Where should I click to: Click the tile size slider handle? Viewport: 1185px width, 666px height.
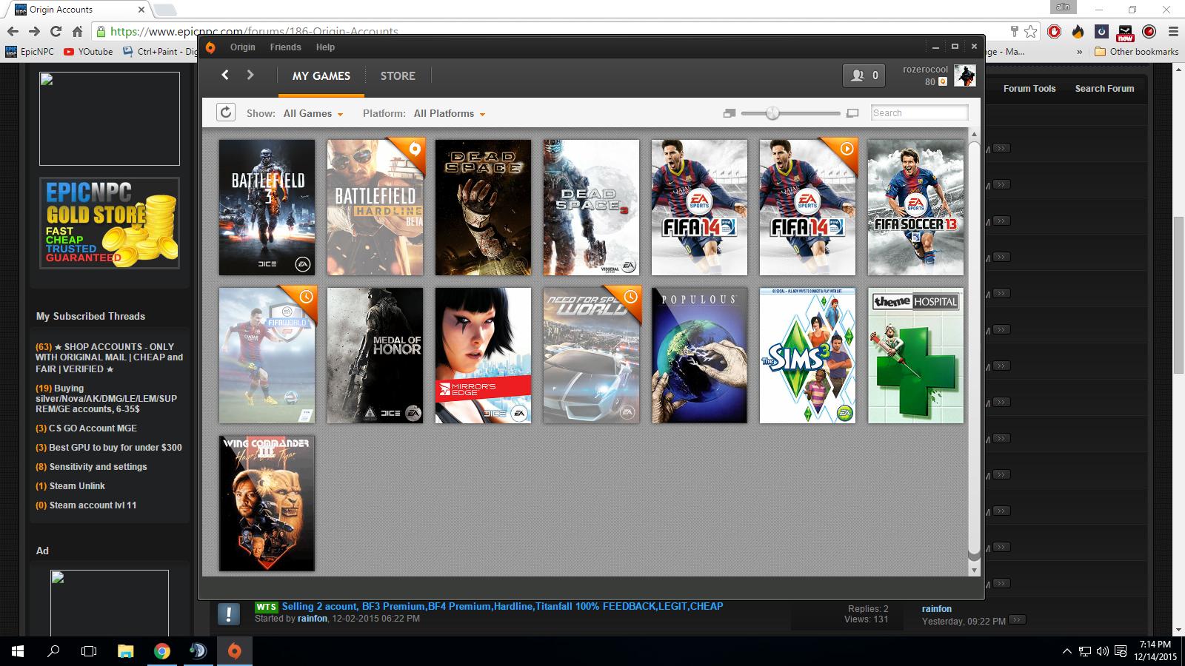coord(772,113)
